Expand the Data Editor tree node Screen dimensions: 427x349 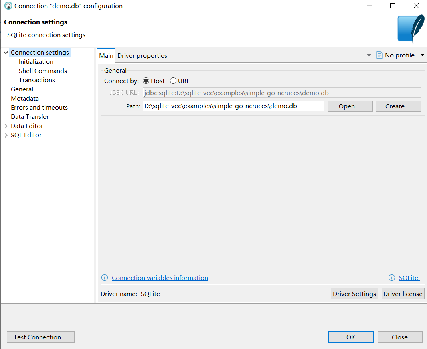[6, 126]
